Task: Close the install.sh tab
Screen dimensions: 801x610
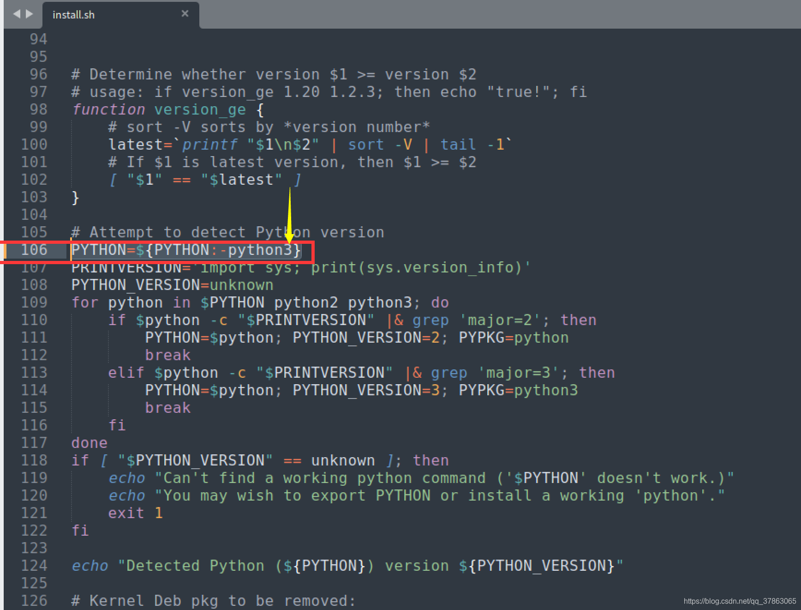Action: pyautogui.click(x=185, y=13)
